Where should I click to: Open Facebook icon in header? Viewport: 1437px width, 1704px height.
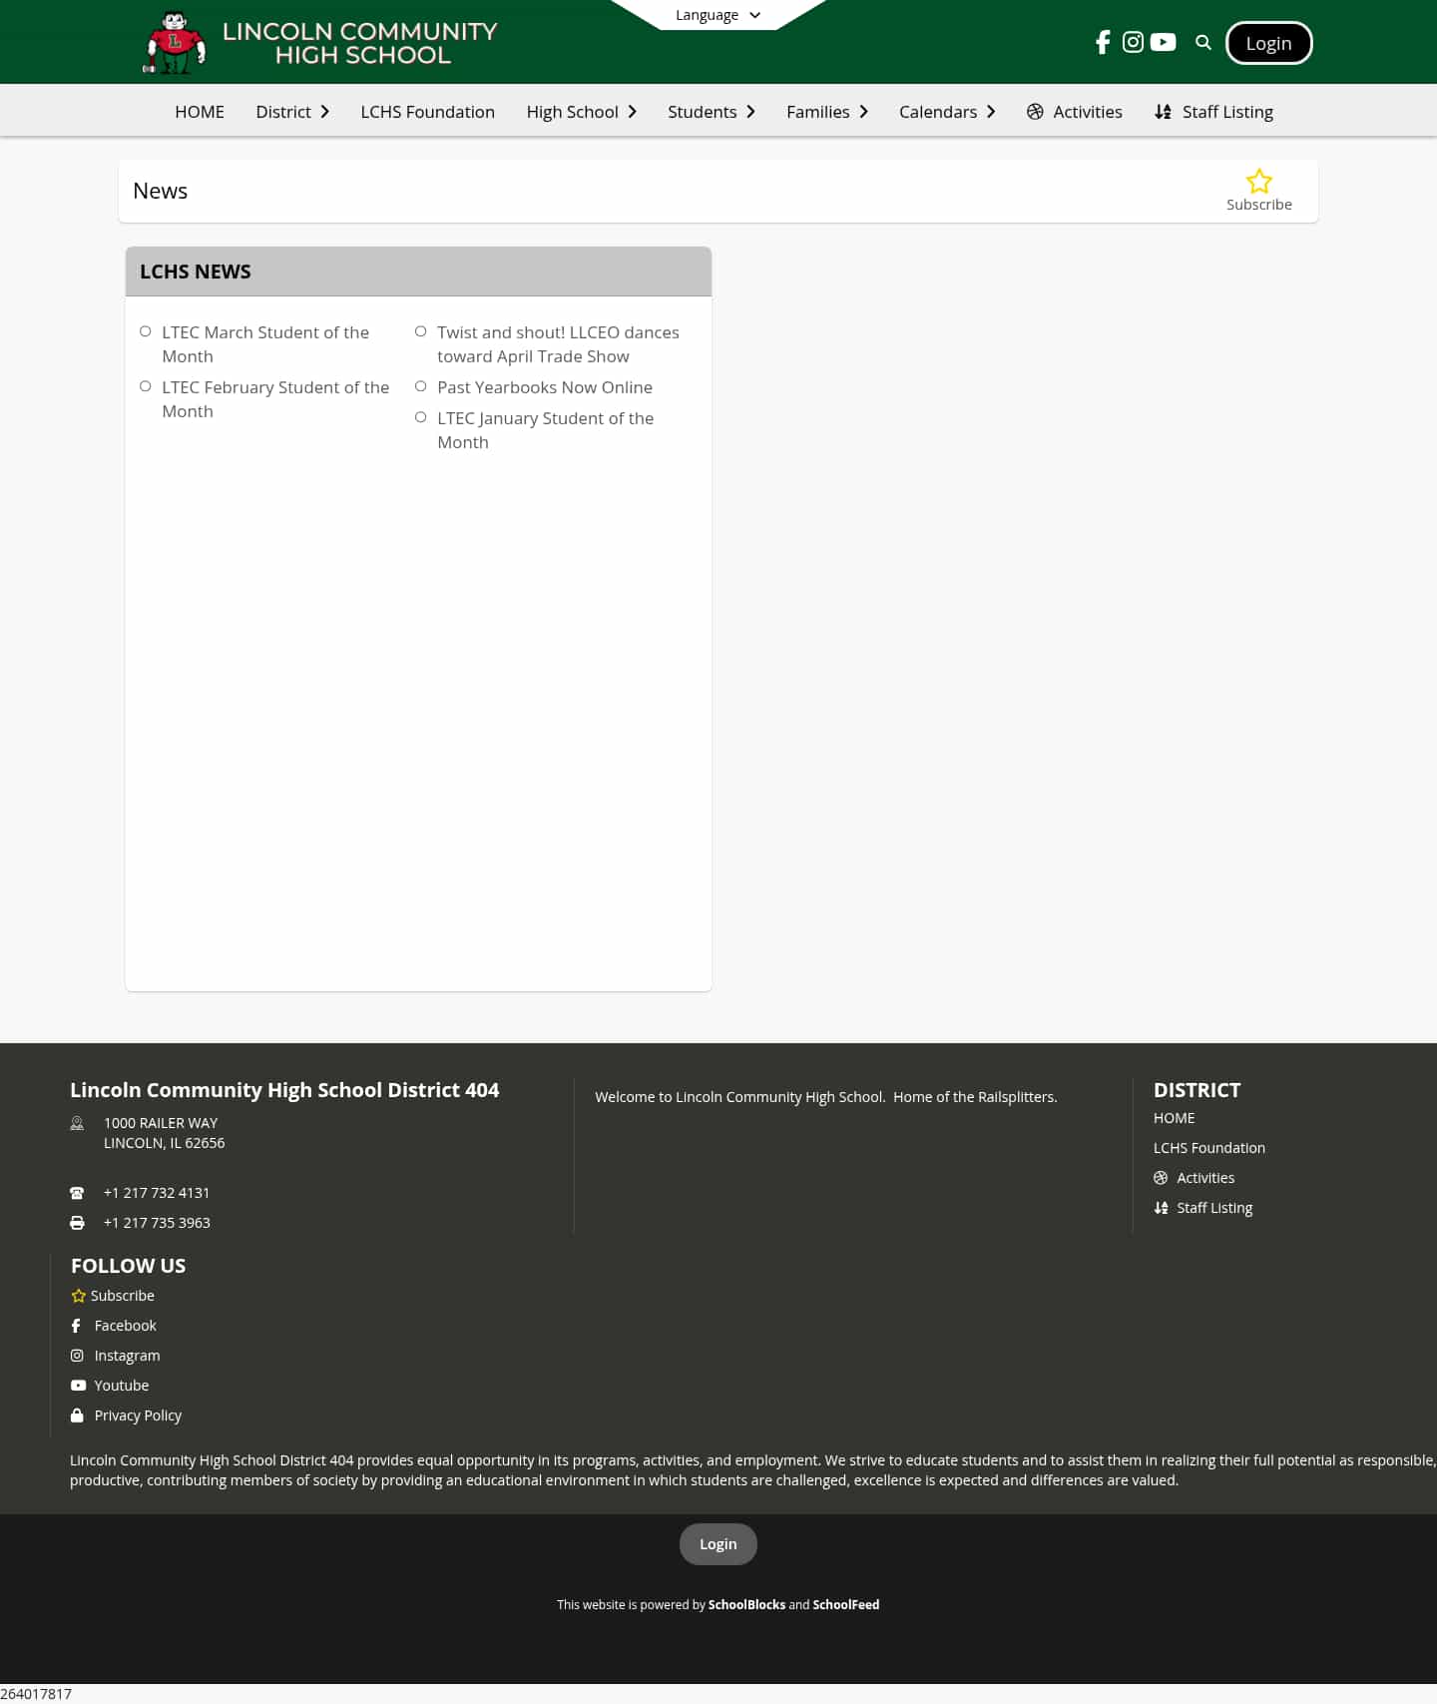tap(1103, 42)
